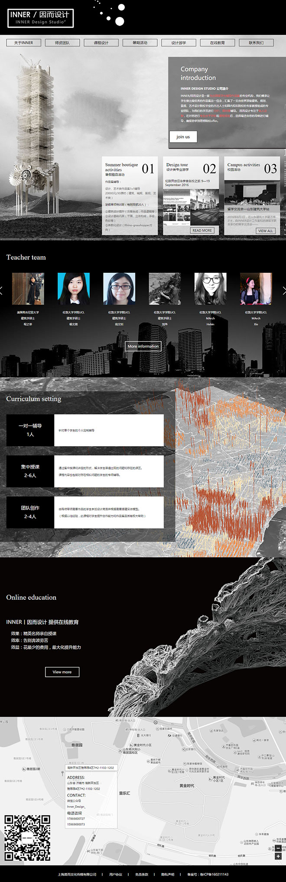Click READ MORE on Design tour card
Image resolution: width=286 pixels, height=882 pixels.
(x=202, y=230)
